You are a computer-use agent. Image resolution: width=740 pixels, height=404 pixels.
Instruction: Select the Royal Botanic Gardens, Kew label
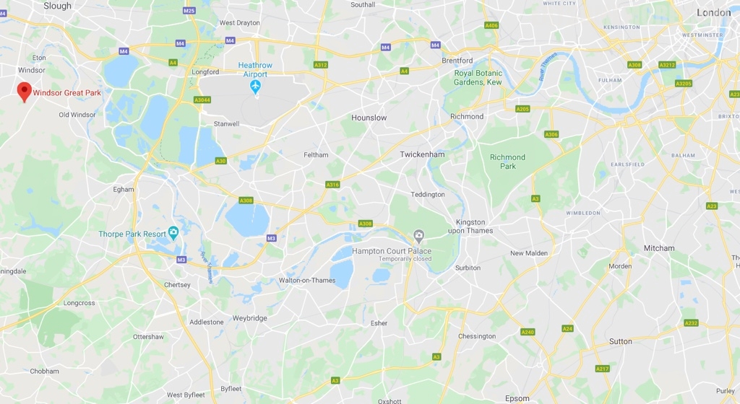point(478,78)
